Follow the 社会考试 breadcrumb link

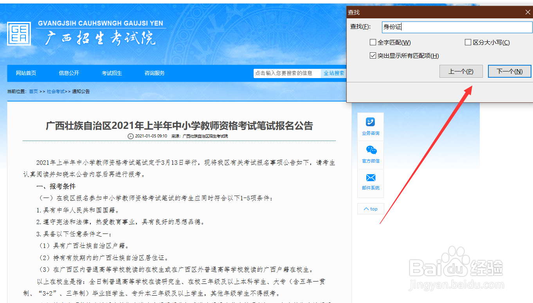coord(56,91)
